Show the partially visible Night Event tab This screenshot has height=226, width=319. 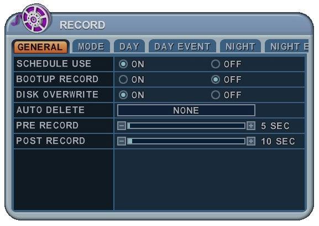[x=287, y=47]
